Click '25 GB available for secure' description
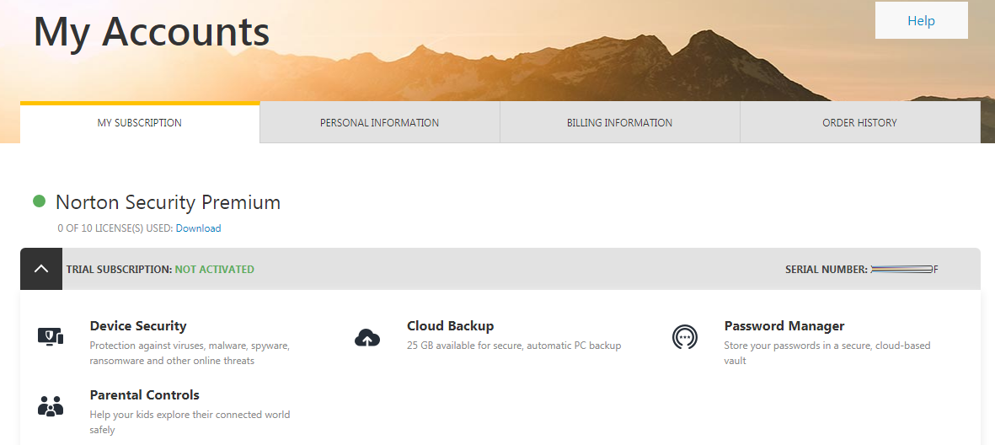 point(514,346)
